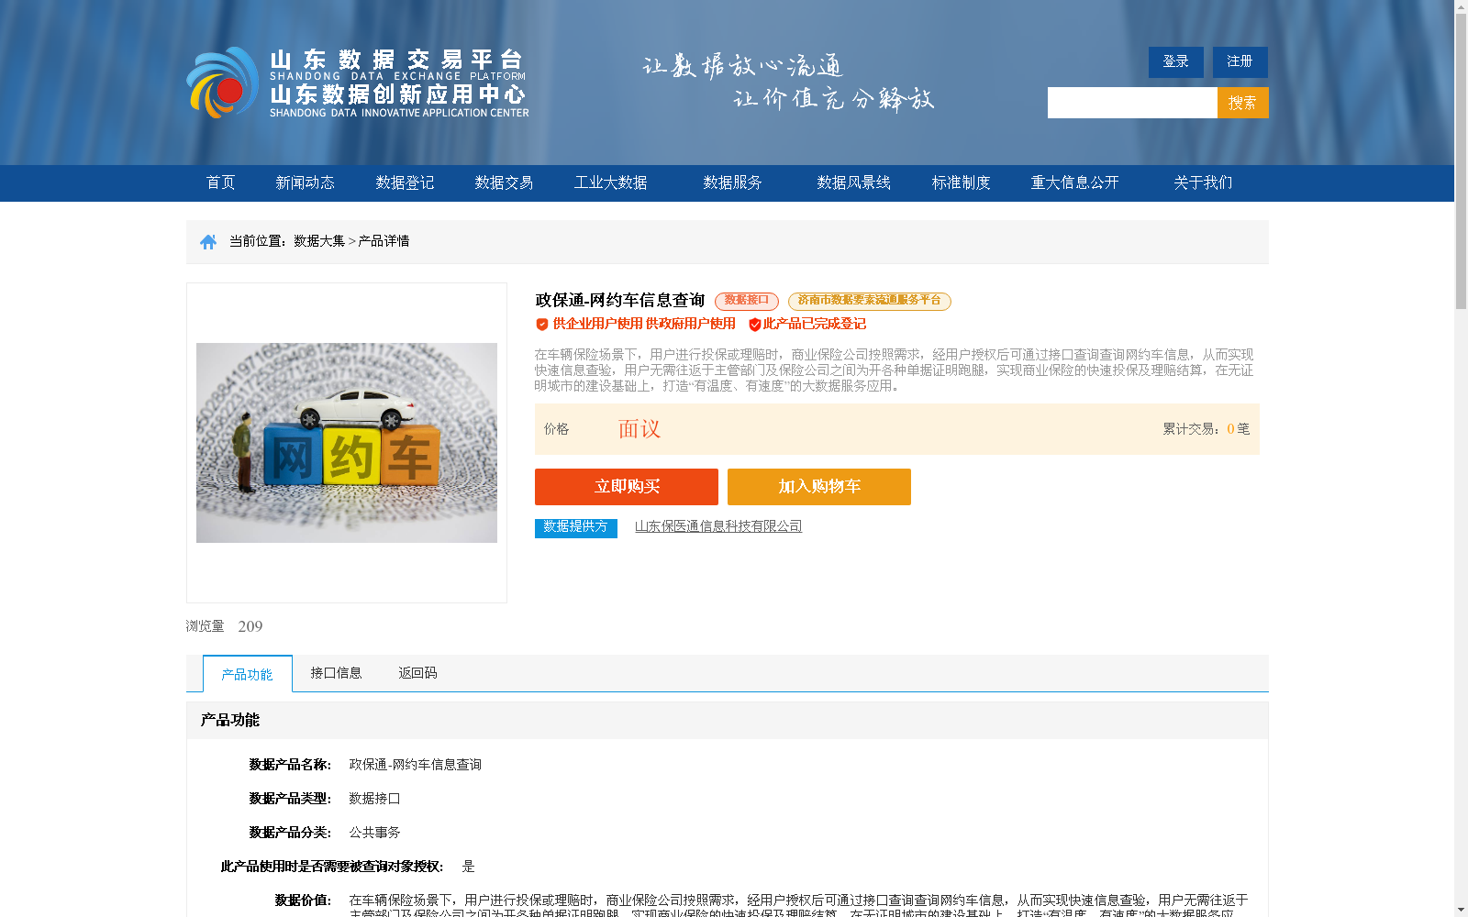The width and height of the screenshot is (1468, 917).
Task: Switch to the 返回码 tab
Action: coord(417,673)
